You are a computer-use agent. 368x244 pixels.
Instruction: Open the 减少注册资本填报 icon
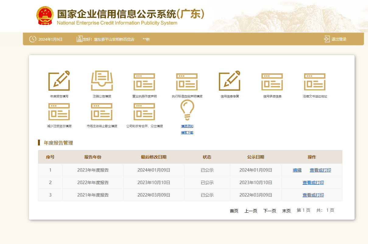[59, 112]
